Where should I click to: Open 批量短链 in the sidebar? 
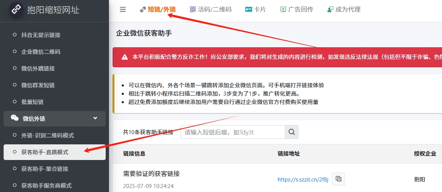(x=32, y=102)
